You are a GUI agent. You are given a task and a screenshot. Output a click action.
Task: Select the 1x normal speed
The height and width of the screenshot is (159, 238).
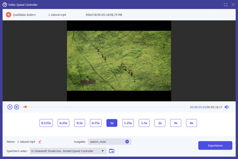[112, 123]
